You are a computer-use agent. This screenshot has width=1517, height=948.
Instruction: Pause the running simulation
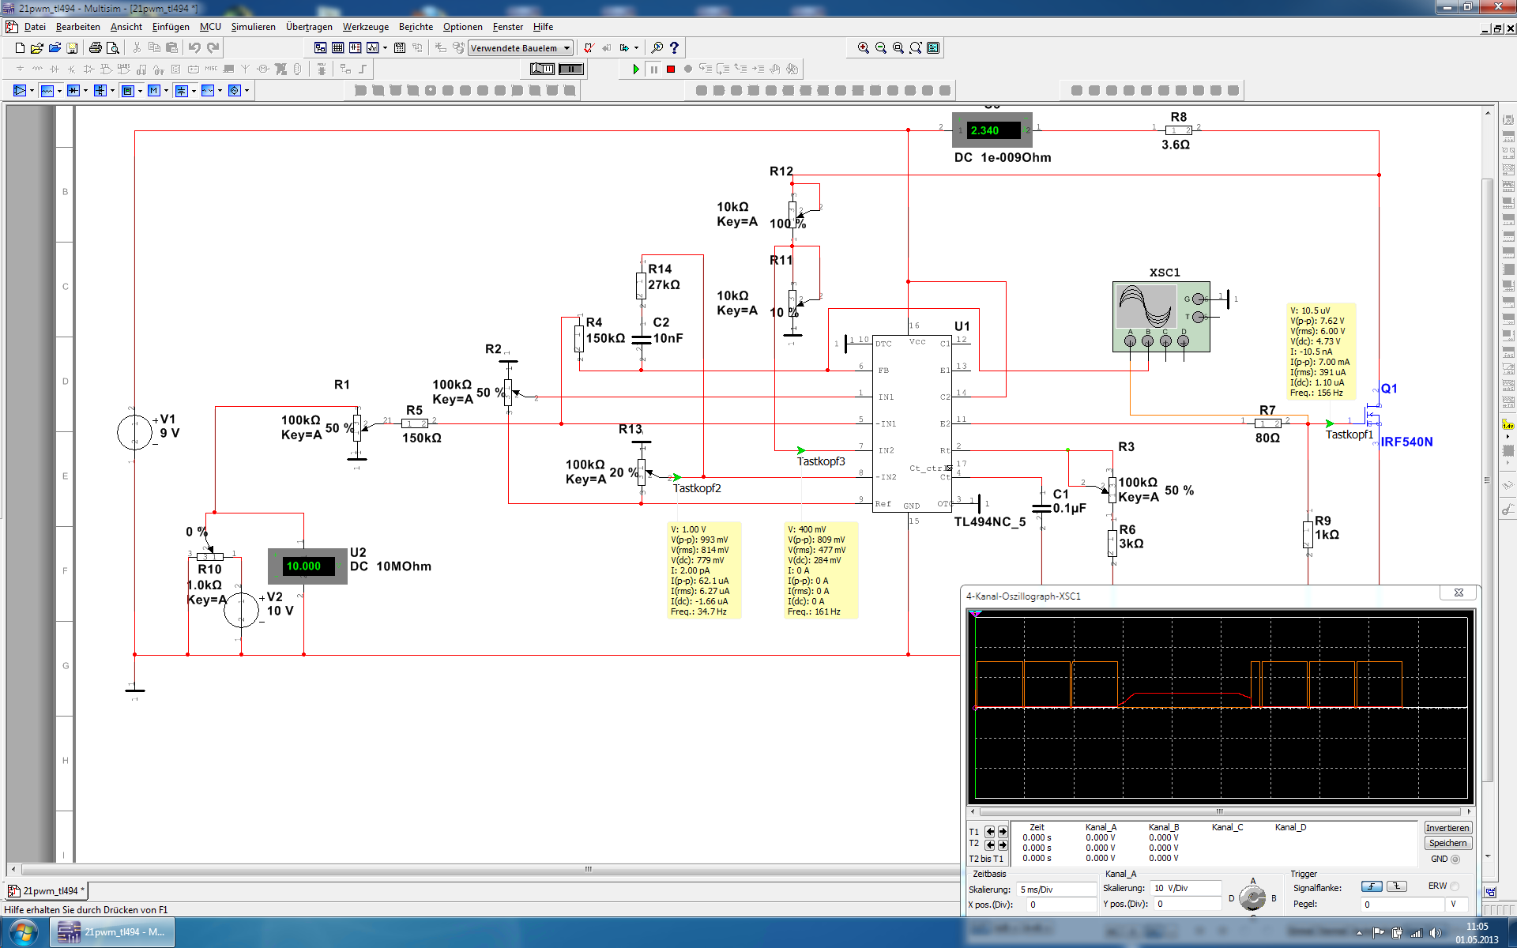[653, 70]
